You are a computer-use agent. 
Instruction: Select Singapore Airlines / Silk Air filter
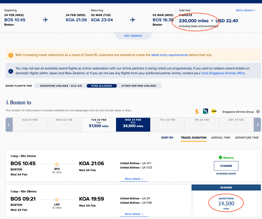pos(61,86)
